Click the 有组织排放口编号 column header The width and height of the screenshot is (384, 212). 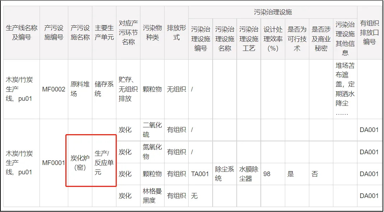point(369,32)
